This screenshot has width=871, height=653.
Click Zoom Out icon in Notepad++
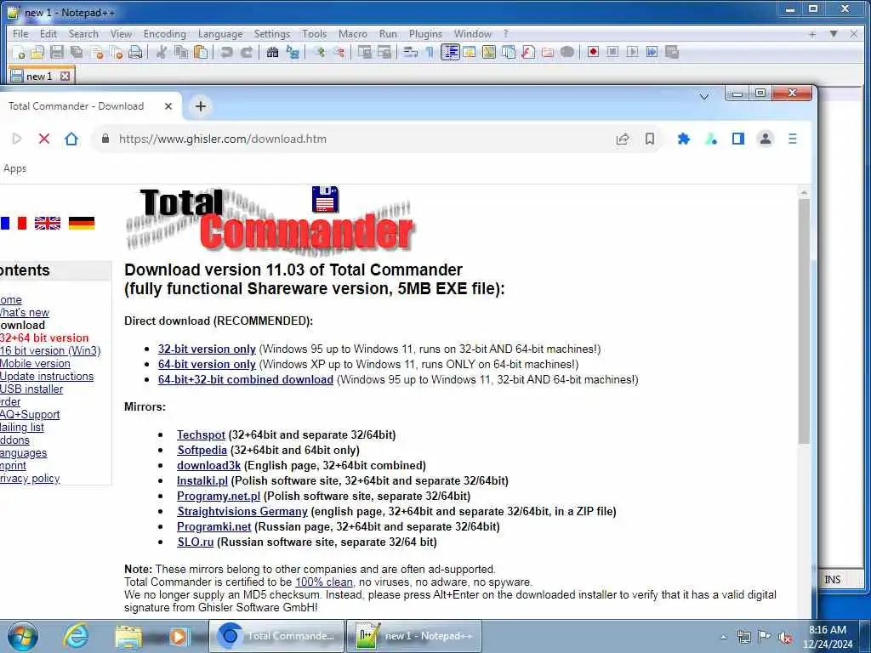[339, 52]
